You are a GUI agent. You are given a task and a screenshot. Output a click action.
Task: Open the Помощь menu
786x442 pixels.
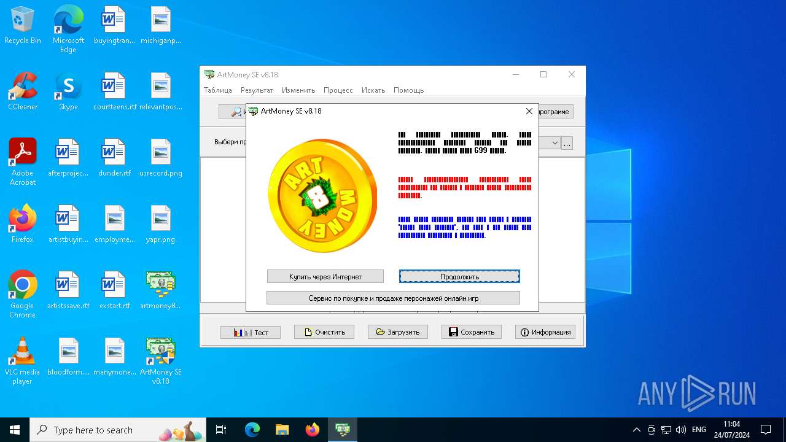(x=409, y=90)
